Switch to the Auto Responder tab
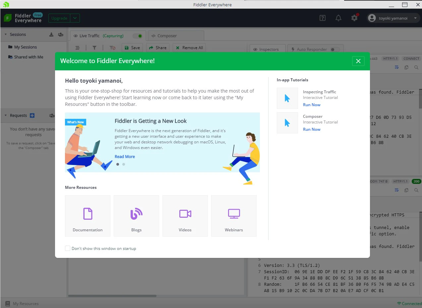This screenshot has height=308, width=422. pos(316,49)
